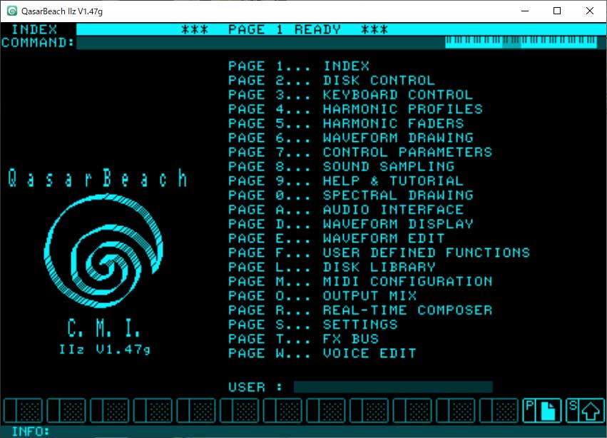This screenshot has width=607, height=438.
Task: Open Page S Settings
Action: point(313,324)
